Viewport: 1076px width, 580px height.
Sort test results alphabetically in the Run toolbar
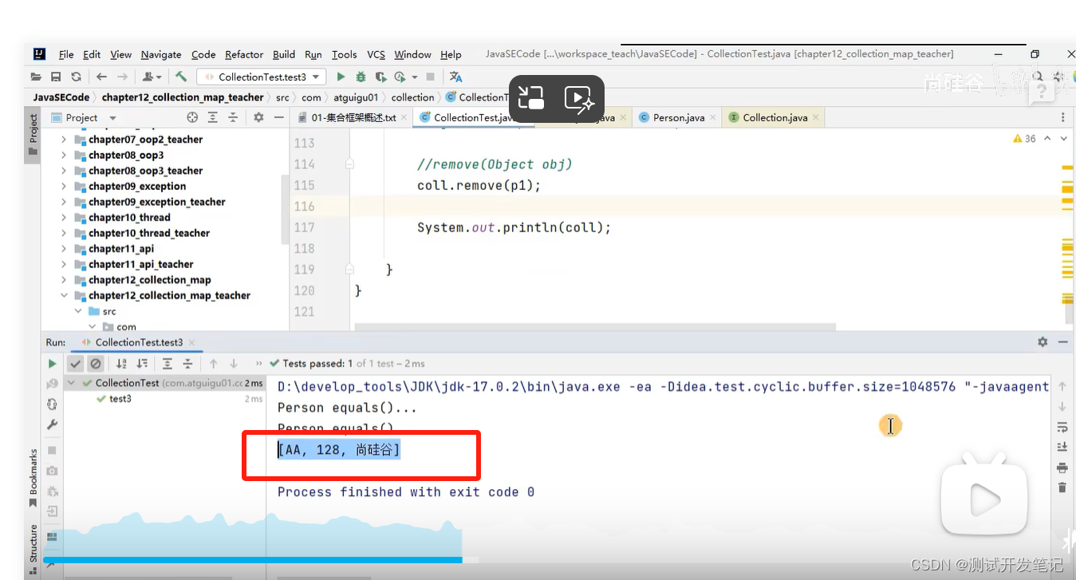pyautogui.click(x=122, y=363)
